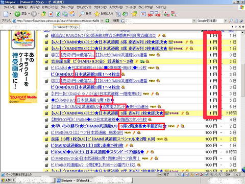Select the Yahoo!オークション tab

(66, 27)
